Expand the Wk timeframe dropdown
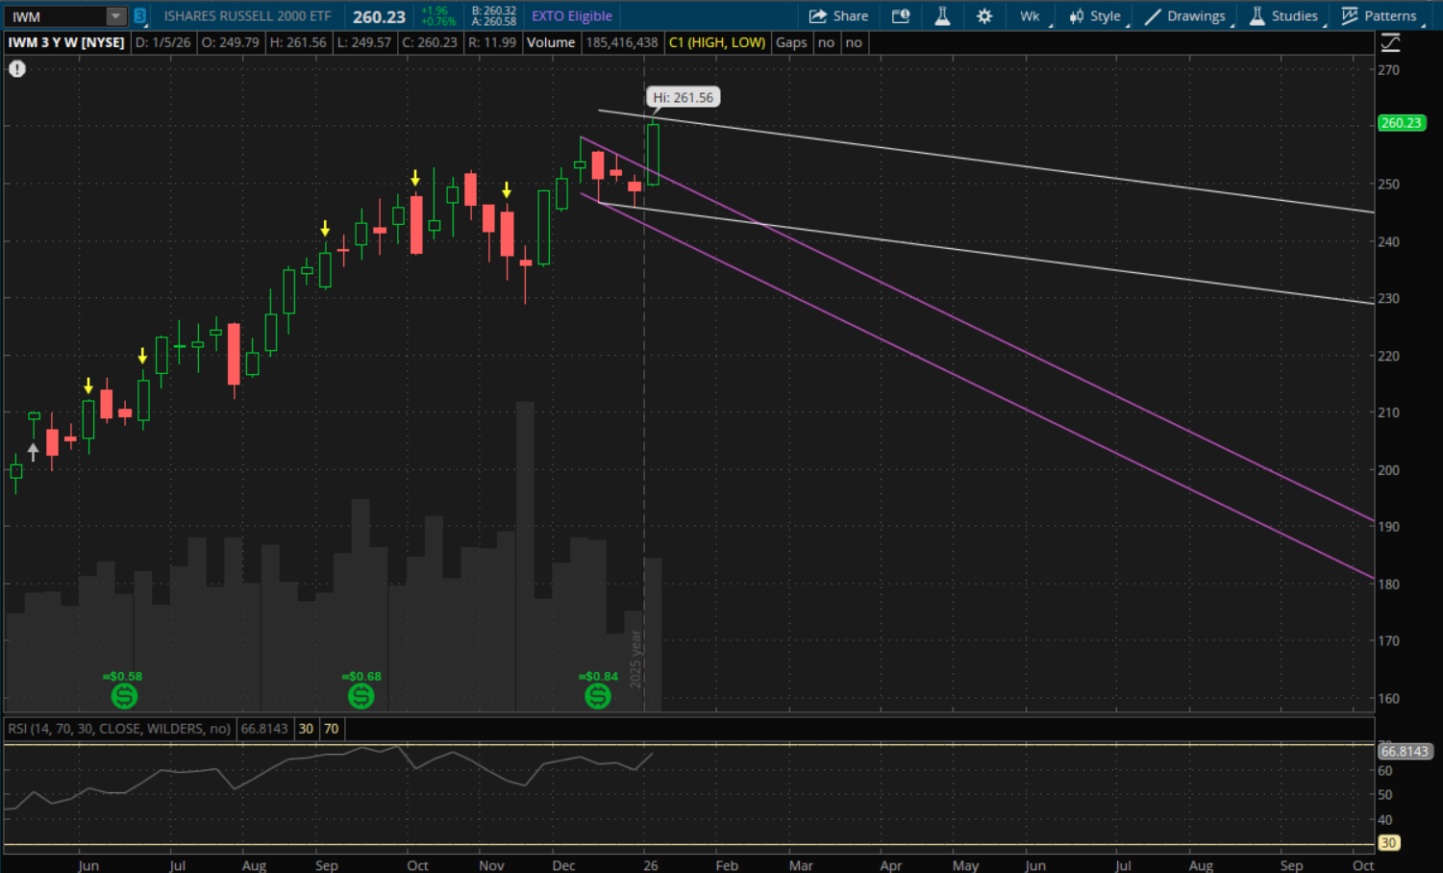The width and height of the screenshot is (1443, 873). 1032,16
